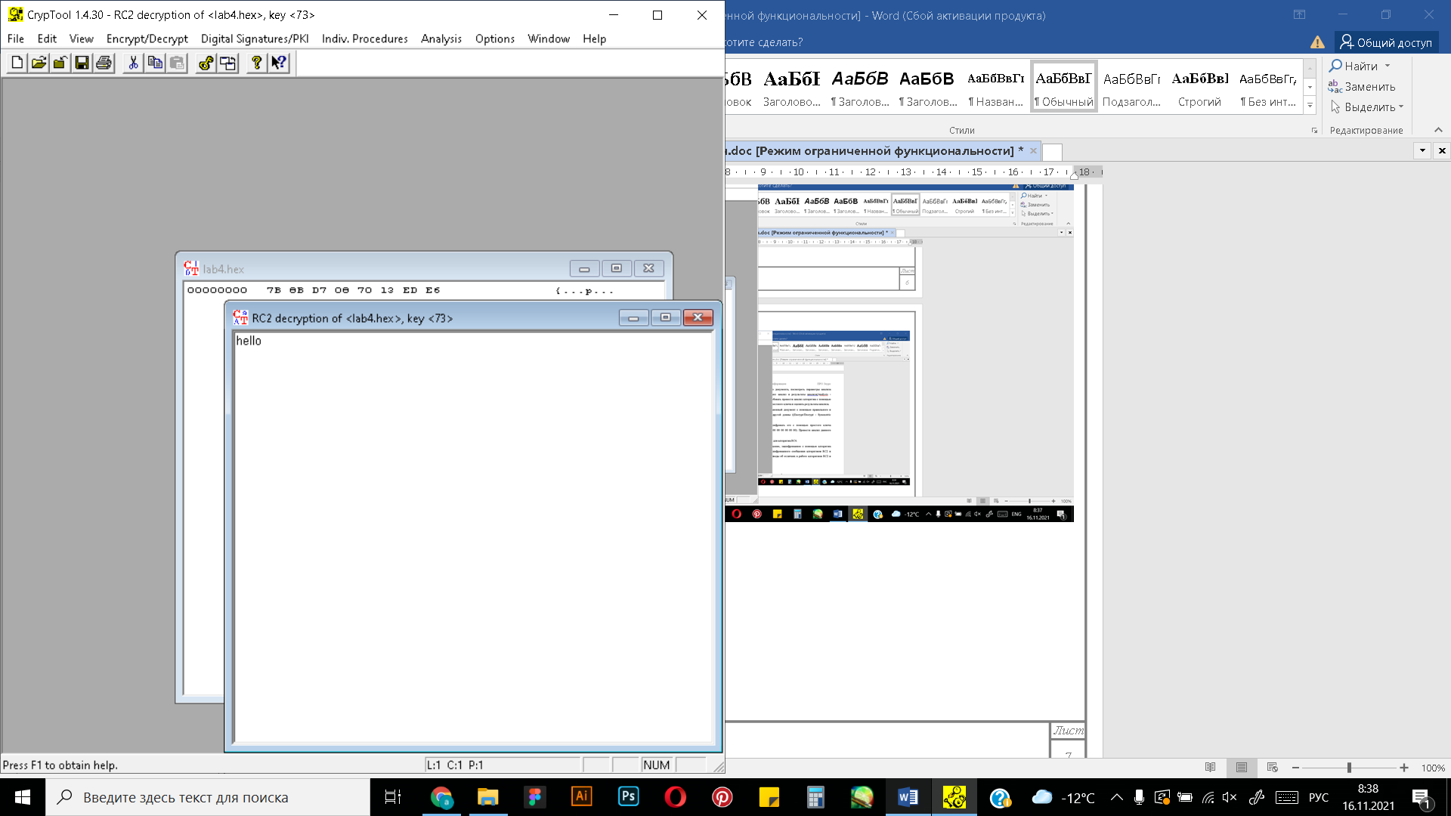Click the Windows Start button

tap(23, 797)
